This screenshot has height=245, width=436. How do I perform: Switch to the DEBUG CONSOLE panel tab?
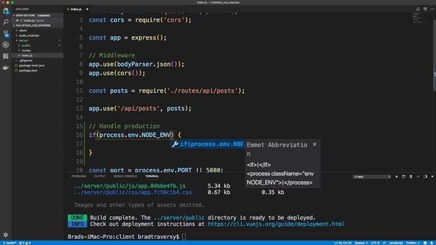[x=125, y=176]
